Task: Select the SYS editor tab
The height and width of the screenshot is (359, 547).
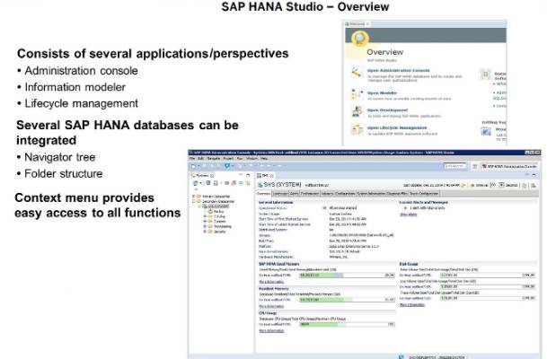Action: 265,176
